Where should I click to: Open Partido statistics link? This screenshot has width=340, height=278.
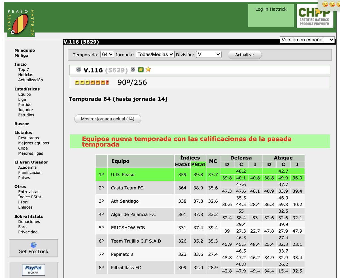(x=25, y=105)
